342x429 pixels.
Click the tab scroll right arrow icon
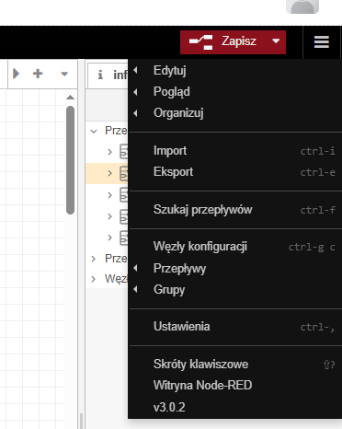(x=16, y=74)
